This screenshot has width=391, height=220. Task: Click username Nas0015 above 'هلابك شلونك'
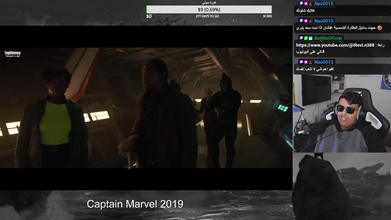[x=324, y=4]
